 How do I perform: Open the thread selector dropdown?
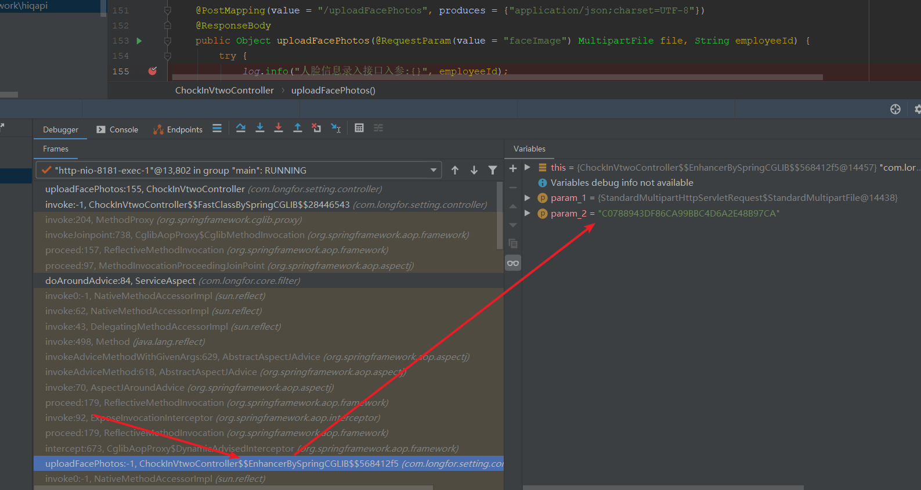pos(239,170)
